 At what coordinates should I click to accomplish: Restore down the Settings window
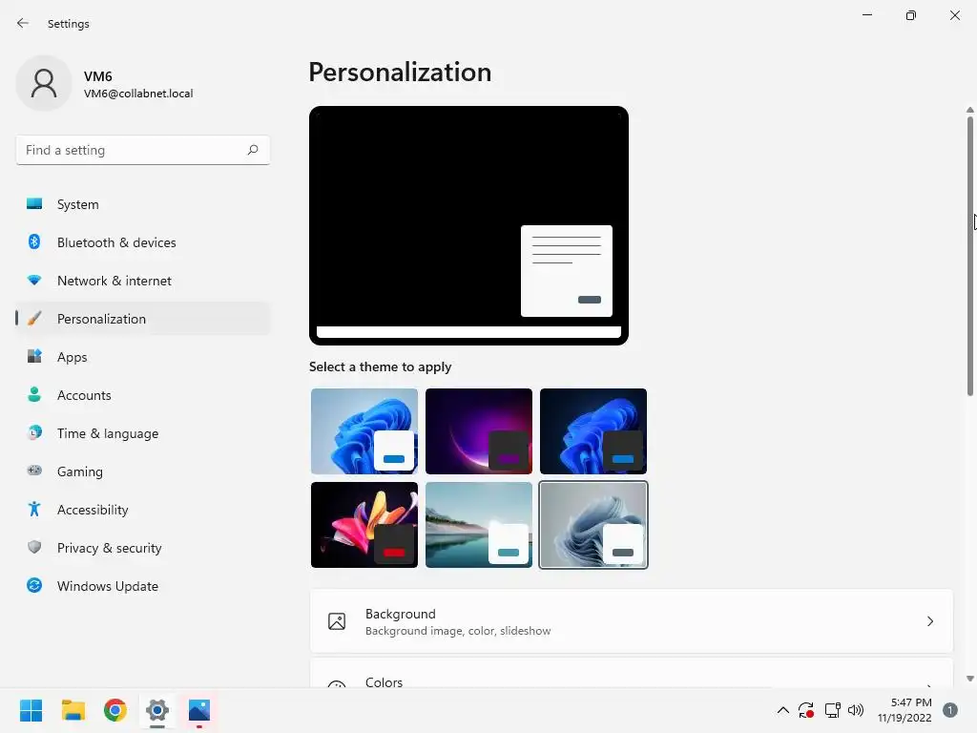point(911,15)
